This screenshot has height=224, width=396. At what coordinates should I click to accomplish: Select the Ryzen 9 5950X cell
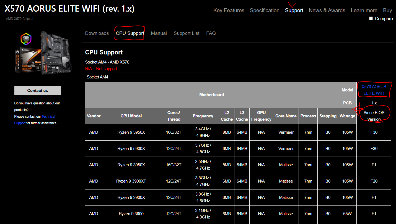131,132
